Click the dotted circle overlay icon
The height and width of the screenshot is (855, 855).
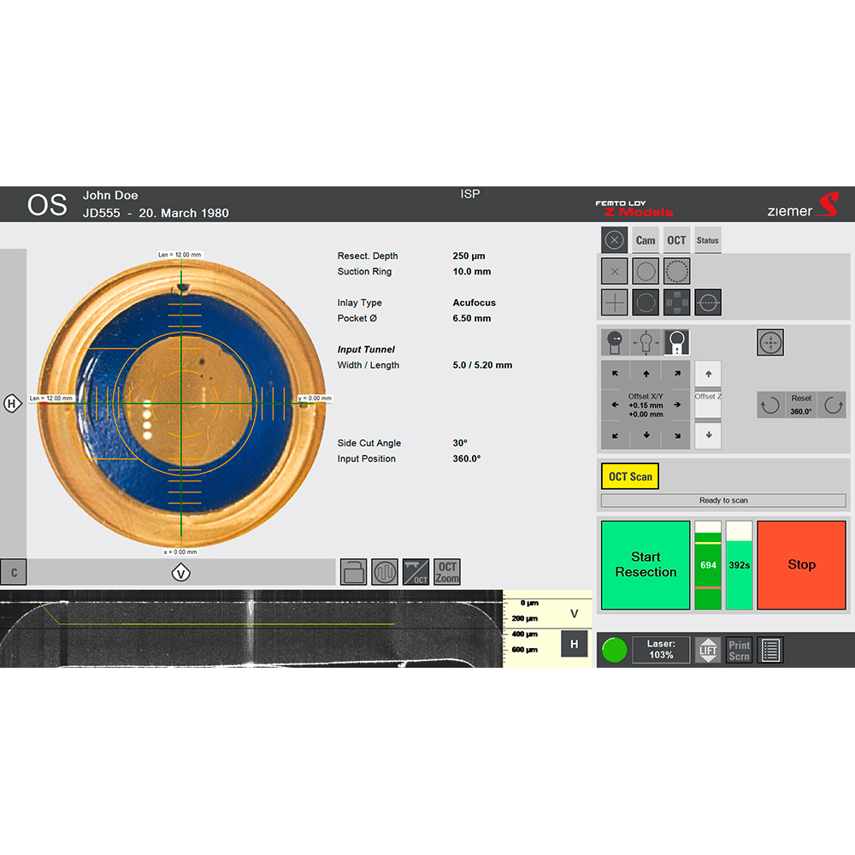tap(676, 270)
